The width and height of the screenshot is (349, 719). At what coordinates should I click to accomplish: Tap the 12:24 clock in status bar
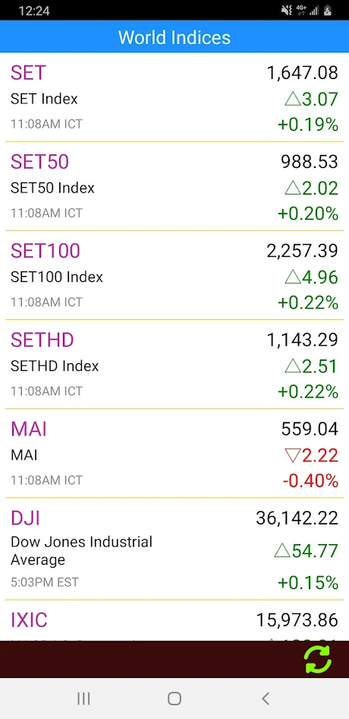(x=34, y=11)
